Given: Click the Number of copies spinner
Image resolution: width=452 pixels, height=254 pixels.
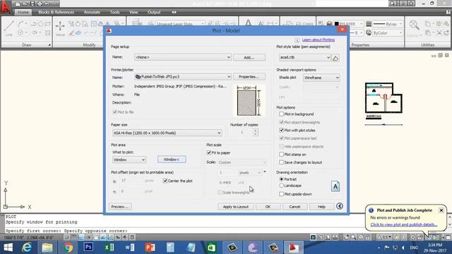Looking at the screenshot, I should pyautogui.click(x=255, y=132).
